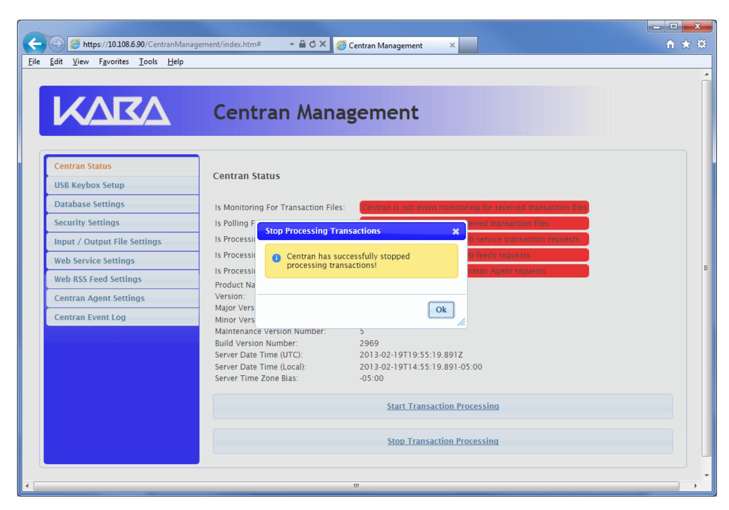Click the info icon in the dialog message
Screen dimensions: 729x510
click(x=276, y=258)
